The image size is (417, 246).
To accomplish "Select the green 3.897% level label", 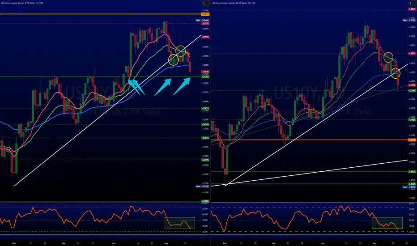I will (x=412, y=172).
